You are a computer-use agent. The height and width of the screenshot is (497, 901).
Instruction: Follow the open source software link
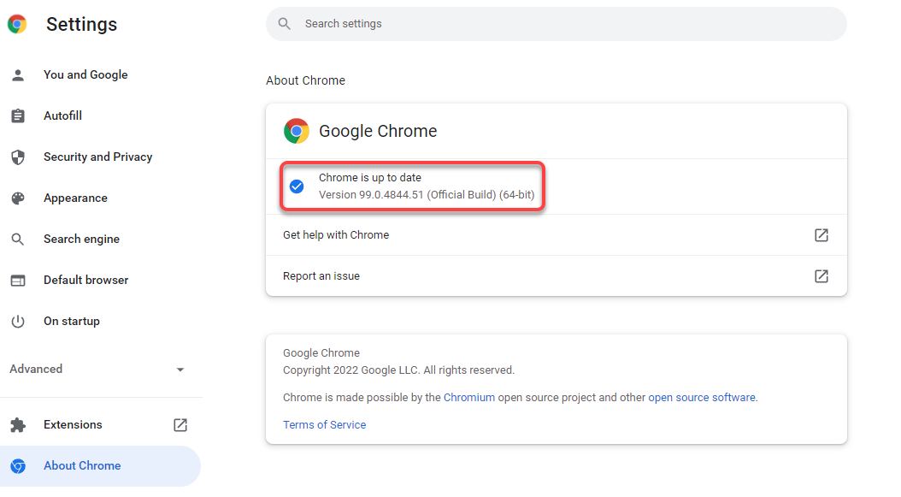coord(702,398)
